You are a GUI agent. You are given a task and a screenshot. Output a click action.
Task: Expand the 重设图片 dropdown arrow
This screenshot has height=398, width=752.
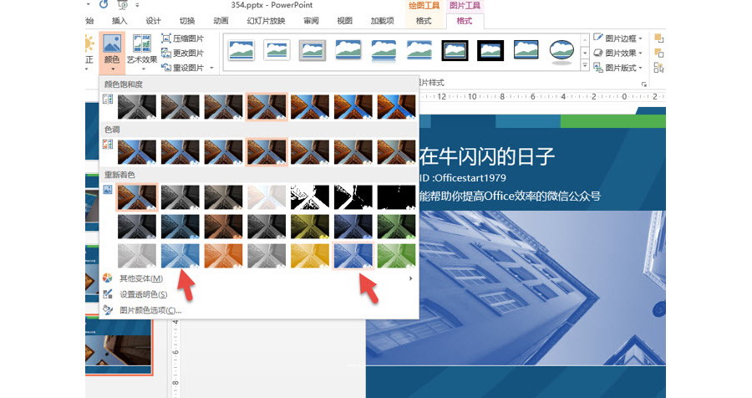(212, 68)
